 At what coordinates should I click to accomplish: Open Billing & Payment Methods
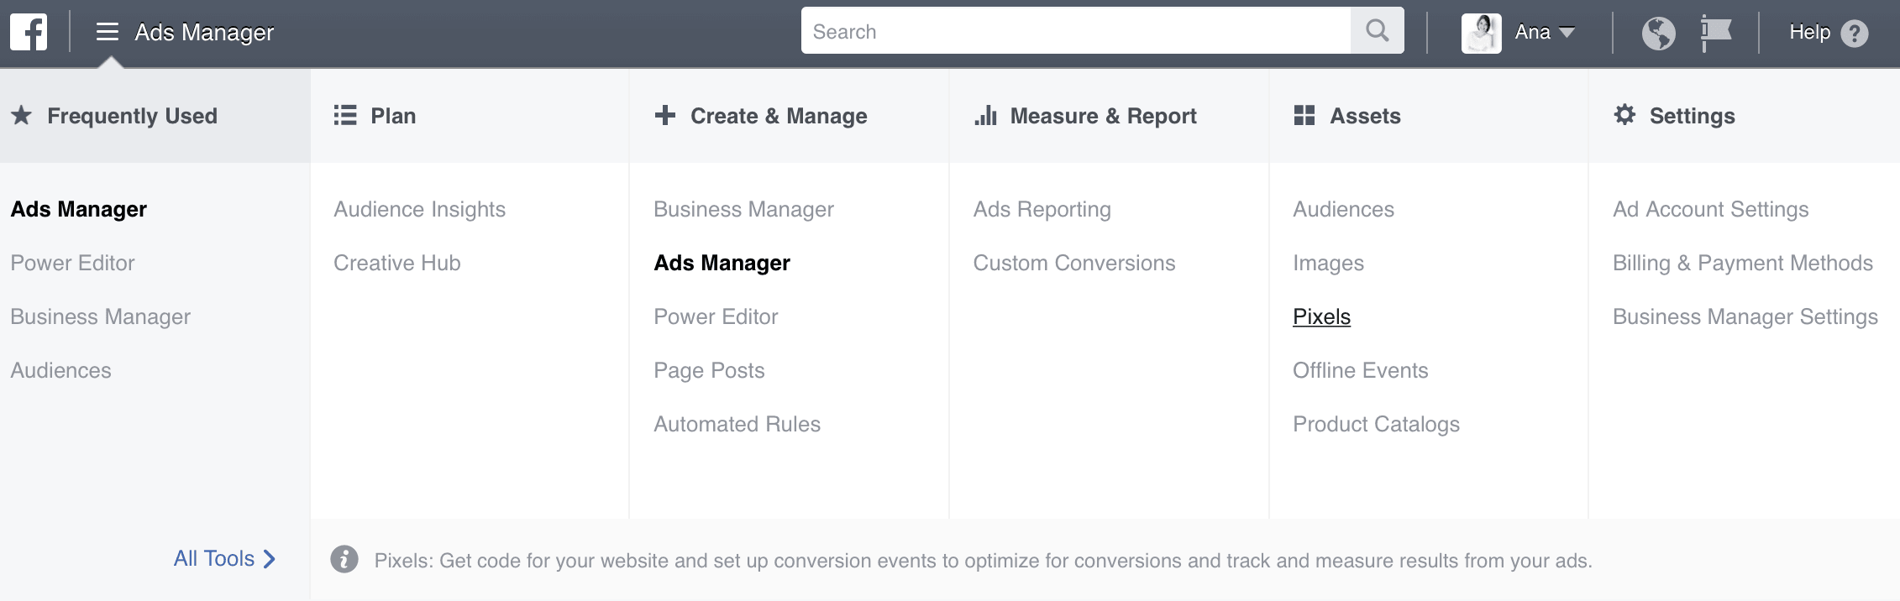[x=1743, y=263]
